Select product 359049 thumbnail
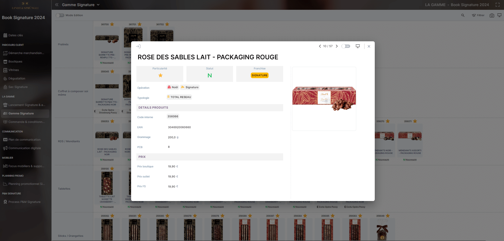Screen dimensions: 504x241 pyautogui.click(x=382, y=230)
